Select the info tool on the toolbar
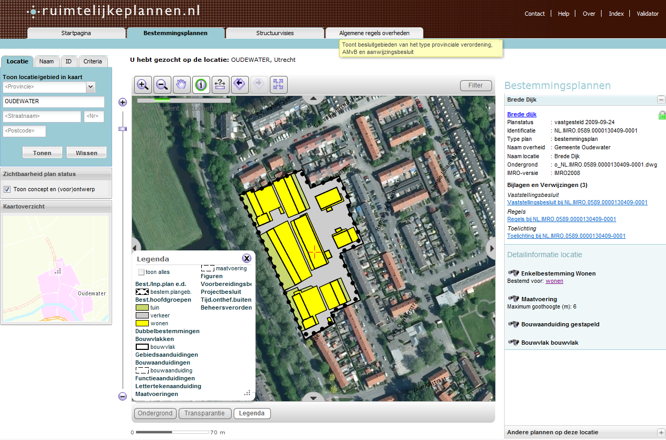Screen dimensions: 666x440 tap(201, 84)
